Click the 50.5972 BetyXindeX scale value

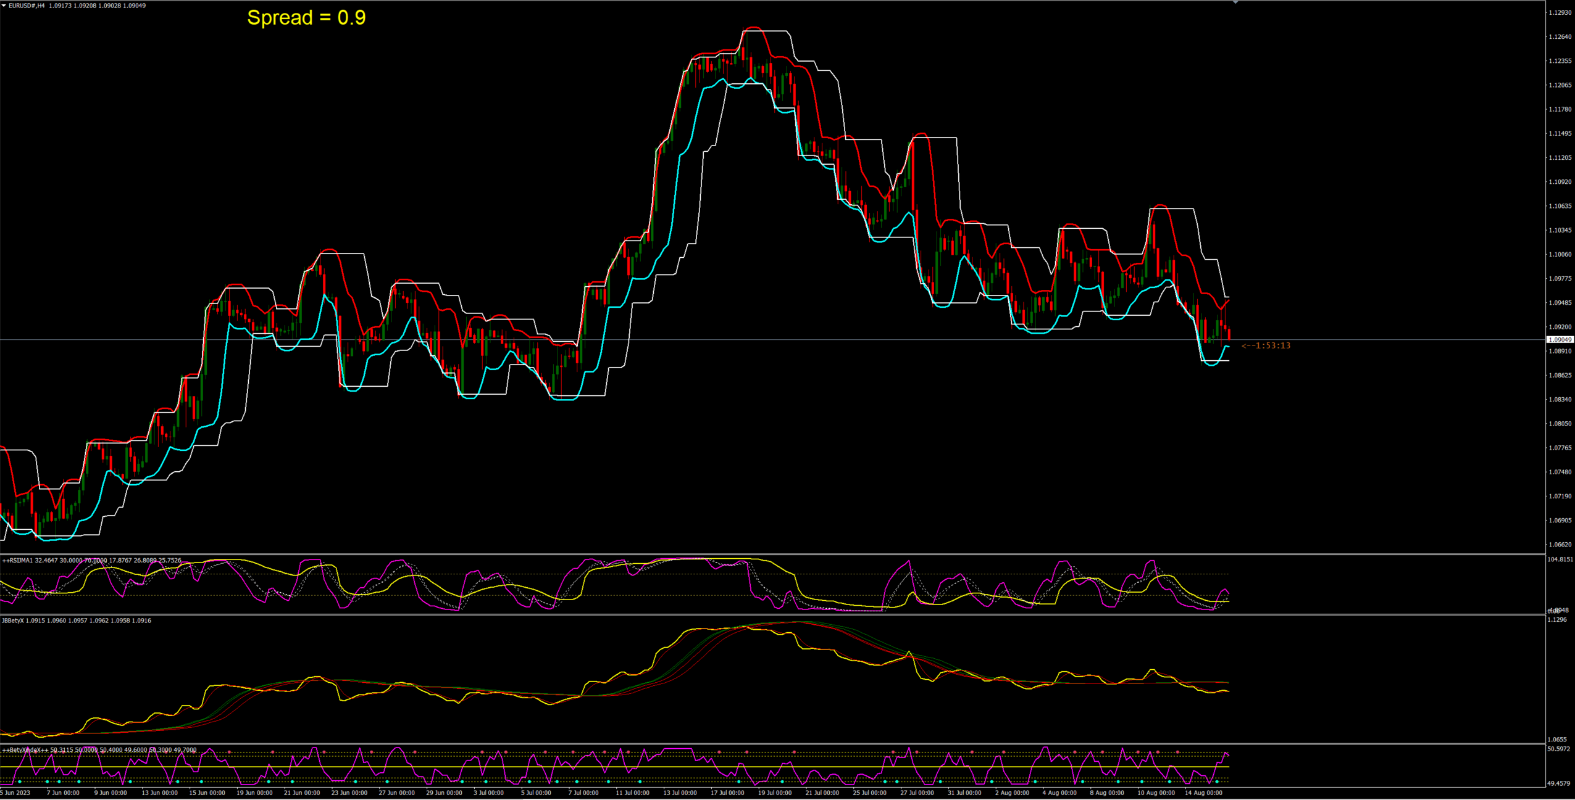(x=1558, y=749)
